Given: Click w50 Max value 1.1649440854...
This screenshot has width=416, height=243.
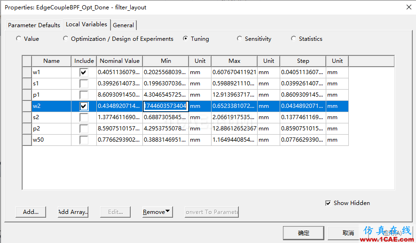Looking at the screenshot, I should coord(234,140).
